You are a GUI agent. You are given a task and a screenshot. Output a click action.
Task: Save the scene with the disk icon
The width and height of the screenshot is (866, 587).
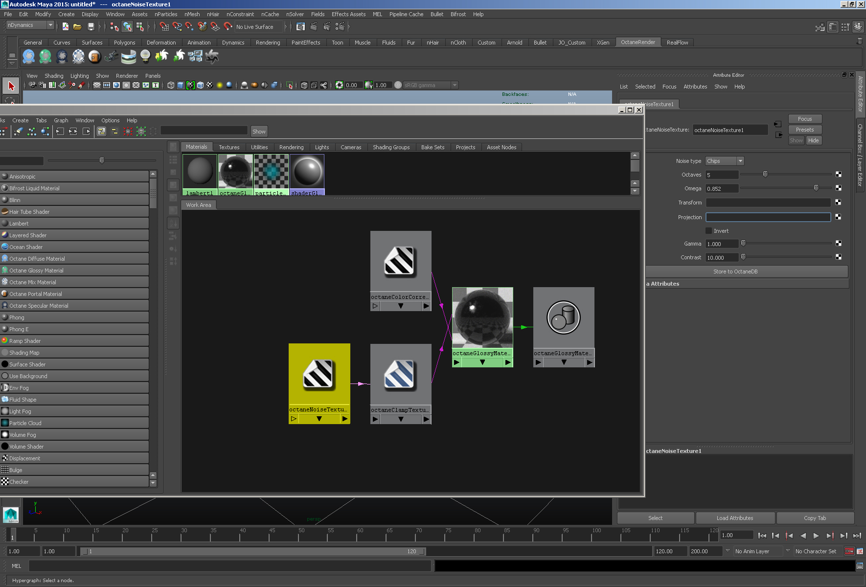(x=91, y=26)
